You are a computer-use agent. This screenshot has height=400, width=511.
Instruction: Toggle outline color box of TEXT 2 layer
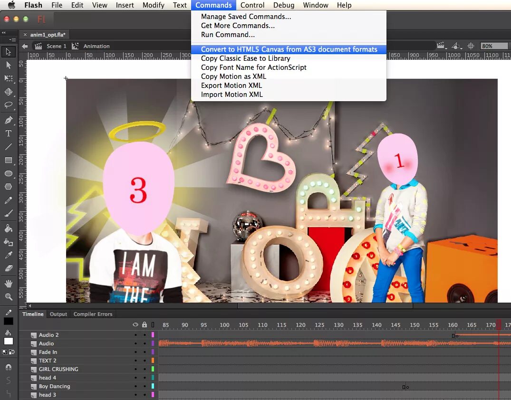click(153, 361)
